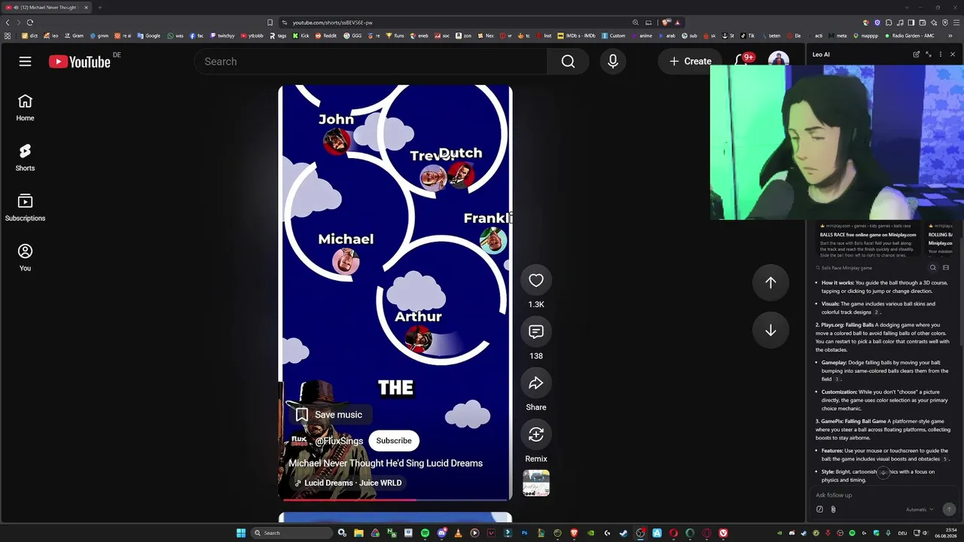Subscribe to @FluxSings
The image size is (964, 542).
pos(394,441)
